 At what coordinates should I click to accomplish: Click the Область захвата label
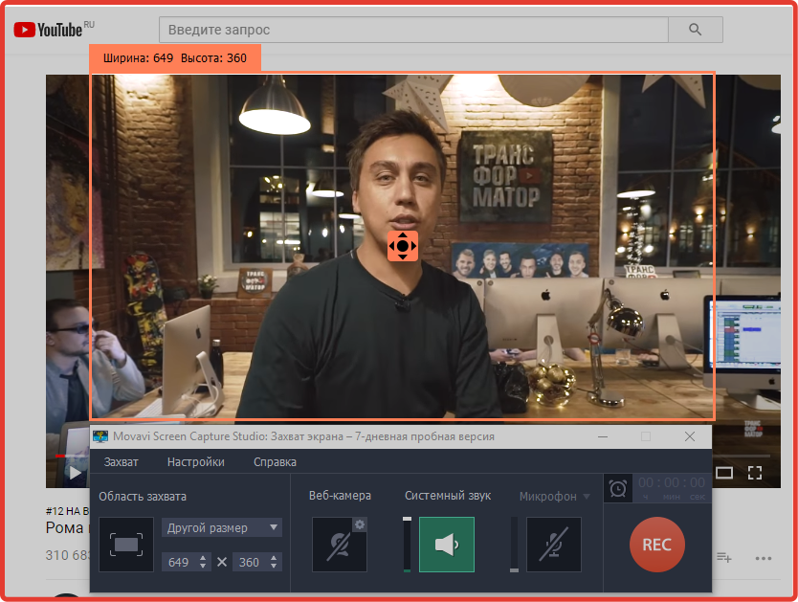[x=143, y=496]
